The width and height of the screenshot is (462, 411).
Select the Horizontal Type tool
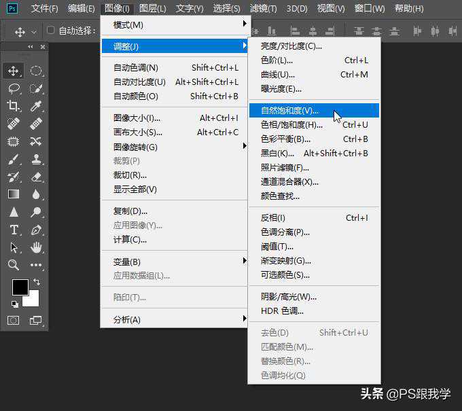[x=14, y=230]
